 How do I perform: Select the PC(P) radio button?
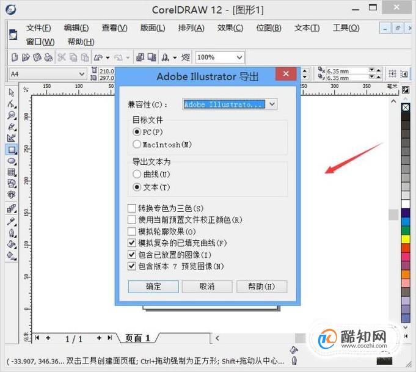137,131
